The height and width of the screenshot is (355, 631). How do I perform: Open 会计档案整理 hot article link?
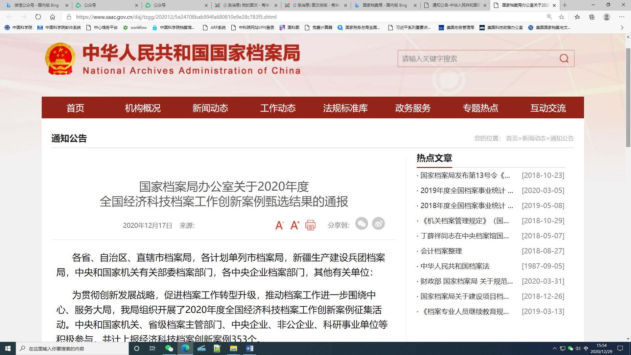point(441,251)
